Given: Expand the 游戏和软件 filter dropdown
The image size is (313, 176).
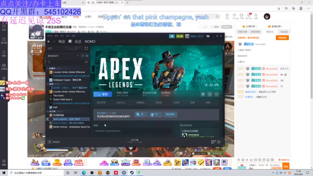Looking at the screenshot, I should click(x=63, y=56).
